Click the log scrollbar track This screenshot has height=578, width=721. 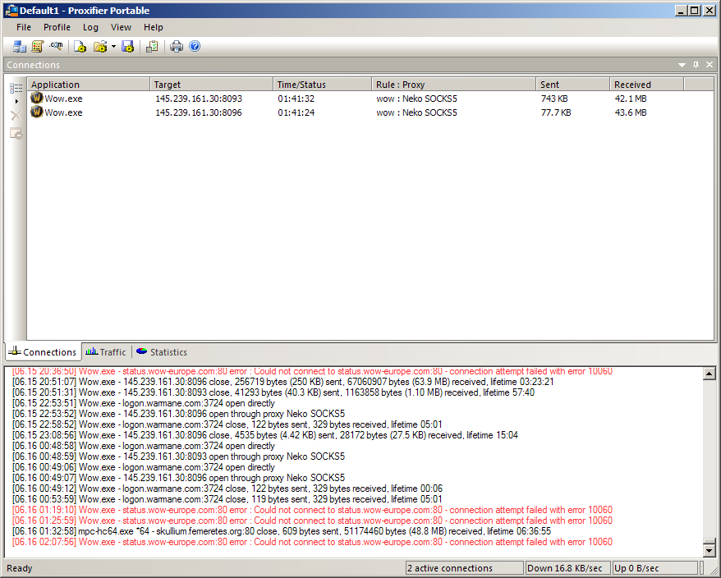coord(709,460)
